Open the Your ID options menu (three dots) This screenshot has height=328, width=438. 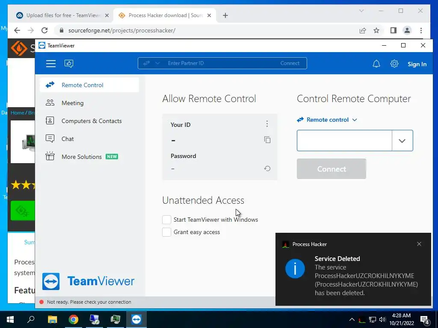[267, 123]
